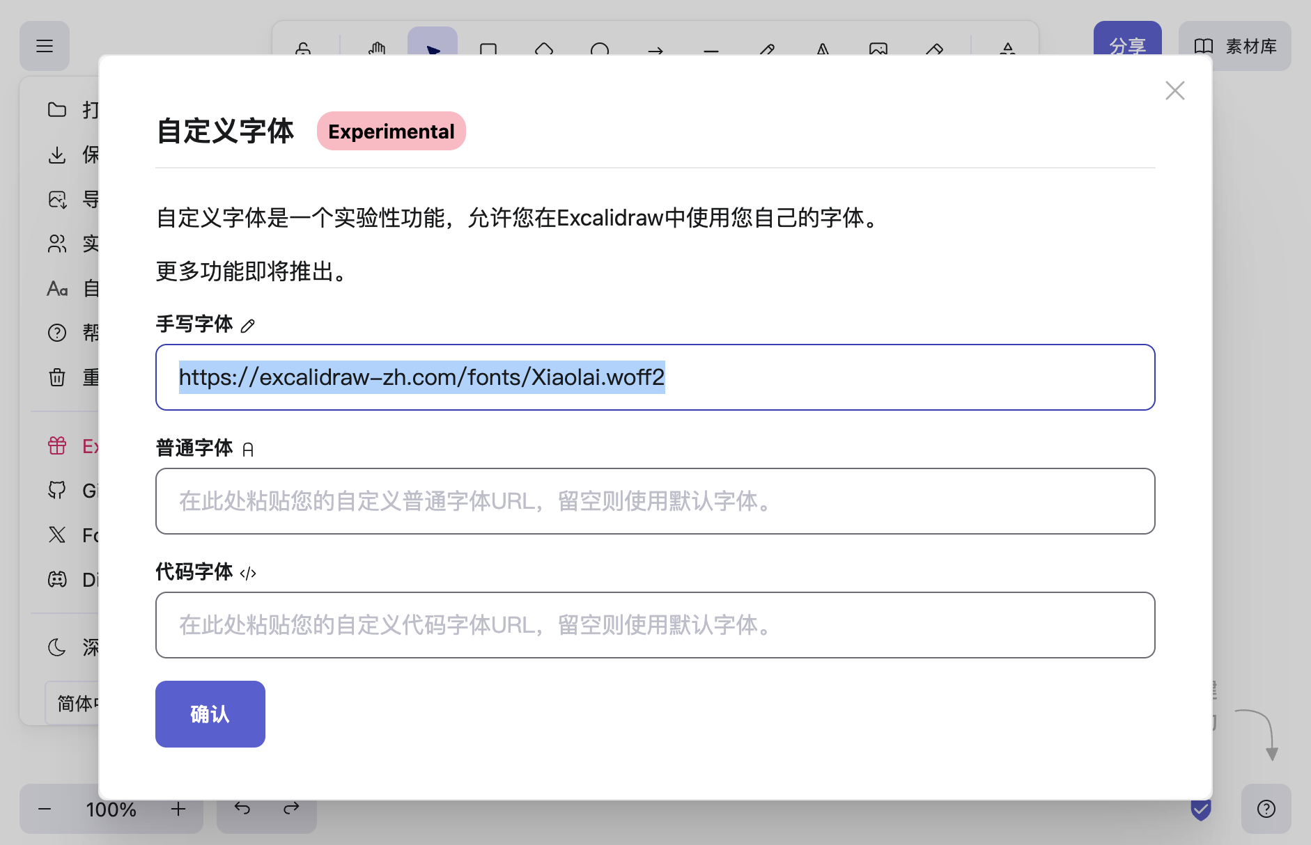This screenshot has width=1311, height=845.
Task: Click the 更多功能即将推出 text
Action: (251, 271)
